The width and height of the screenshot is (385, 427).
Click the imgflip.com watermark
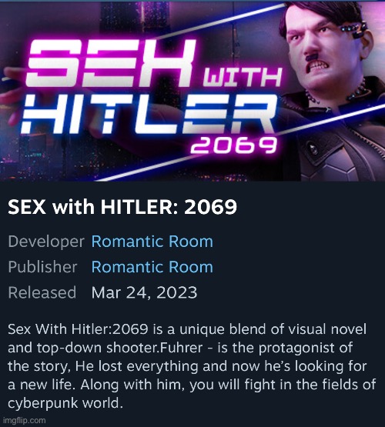click(x=23, y=421)
